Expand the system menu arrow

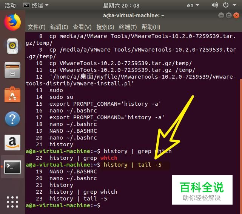[x=234, y=5]
